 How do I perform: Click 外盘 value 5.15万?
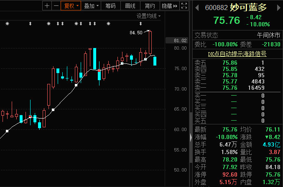point(228,182)
